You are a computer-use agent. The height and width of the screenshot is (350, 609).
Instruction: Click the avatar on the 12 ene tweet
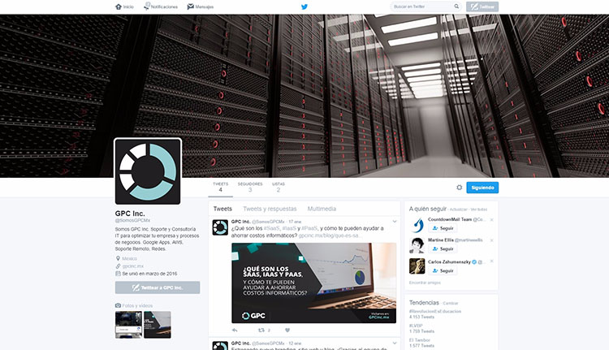pos(220,345)
